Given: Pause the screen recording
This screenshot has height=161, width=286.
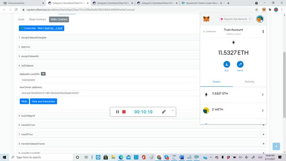Looking at the screenshot, I should click(118, 112).
